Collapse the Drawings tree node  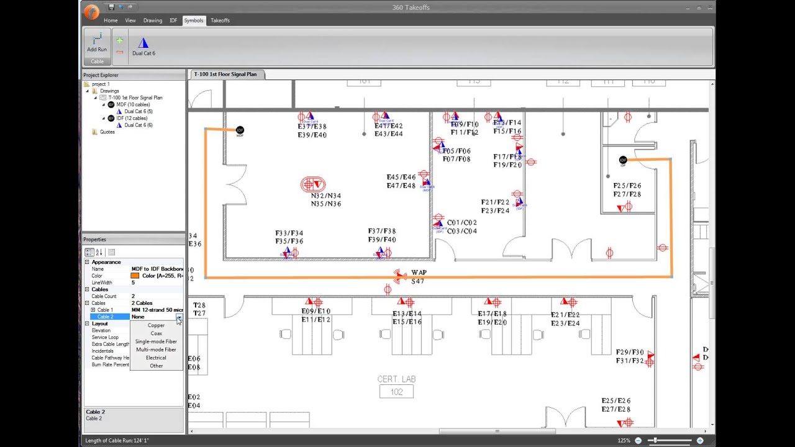[x=88, y=91]
